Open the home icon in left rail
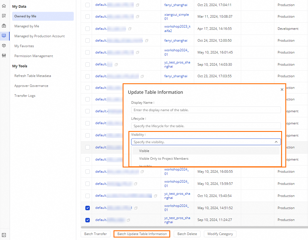308x240 pixels. point(4,6)
